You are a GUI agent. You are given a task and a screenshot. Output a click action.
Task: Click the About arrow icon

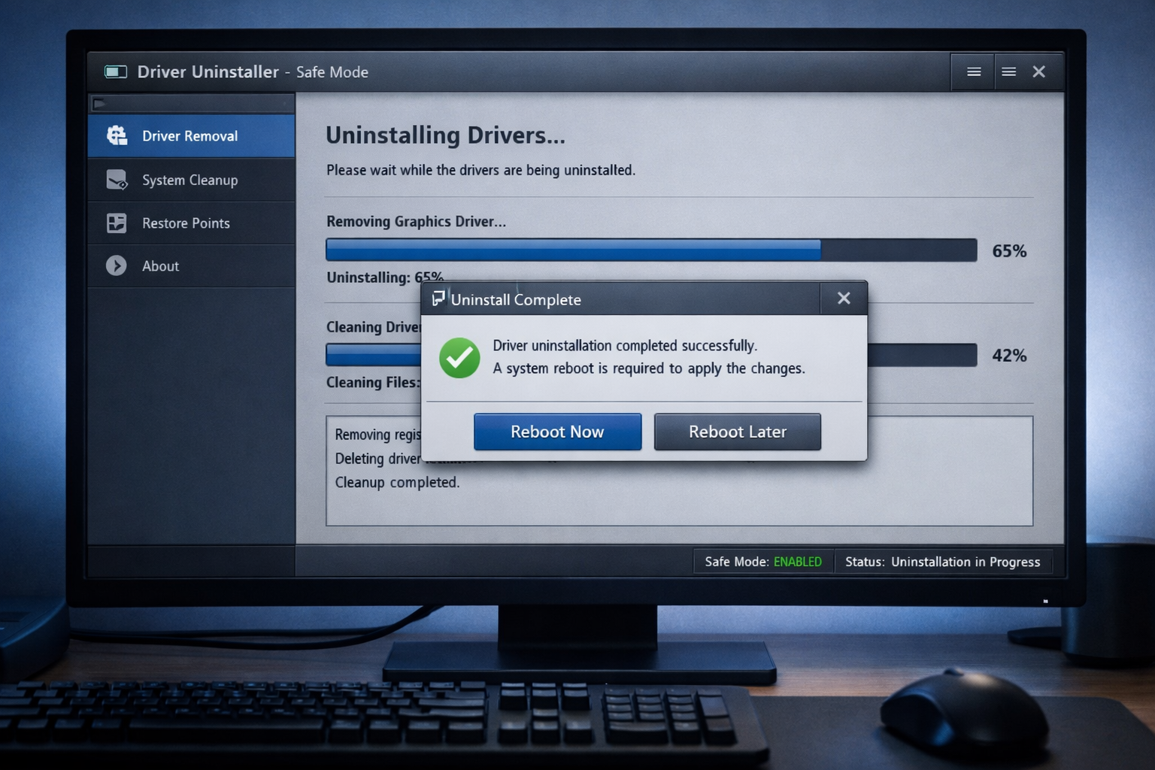click(117, 265)
